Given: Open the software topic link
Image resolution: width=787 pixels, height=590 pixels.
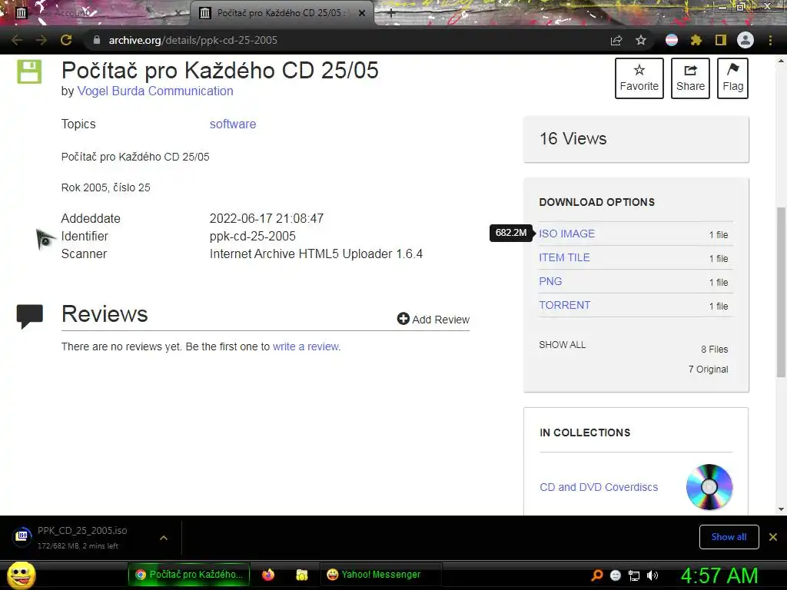Looking at the screenshot, I should pyautogui.click(x=233, y=124).
